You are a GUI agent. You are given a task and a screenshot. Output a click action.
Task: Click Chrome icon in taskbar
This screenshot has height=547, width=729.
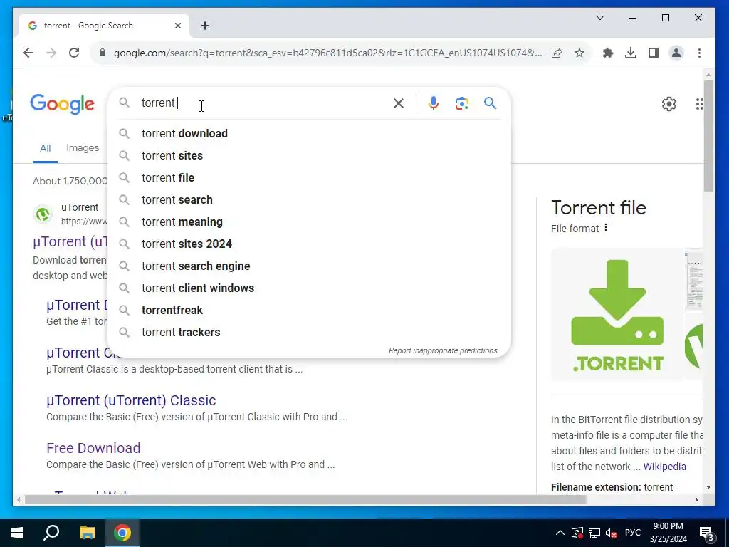(122, 533)
